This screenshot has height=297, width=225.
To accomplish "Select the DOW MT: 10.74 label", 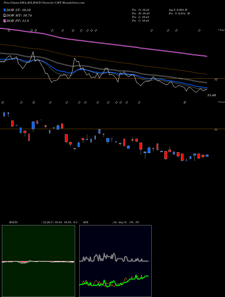I will (x=19, y=16).
